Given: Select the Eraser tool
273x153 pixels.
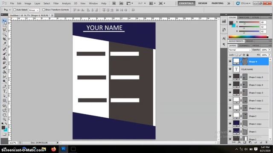Looking at the screenshot, I should click(x=4, y=67).
